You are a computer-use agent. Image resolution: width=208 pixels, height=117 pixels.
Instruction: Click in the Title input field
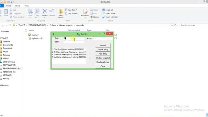(74, 38)
